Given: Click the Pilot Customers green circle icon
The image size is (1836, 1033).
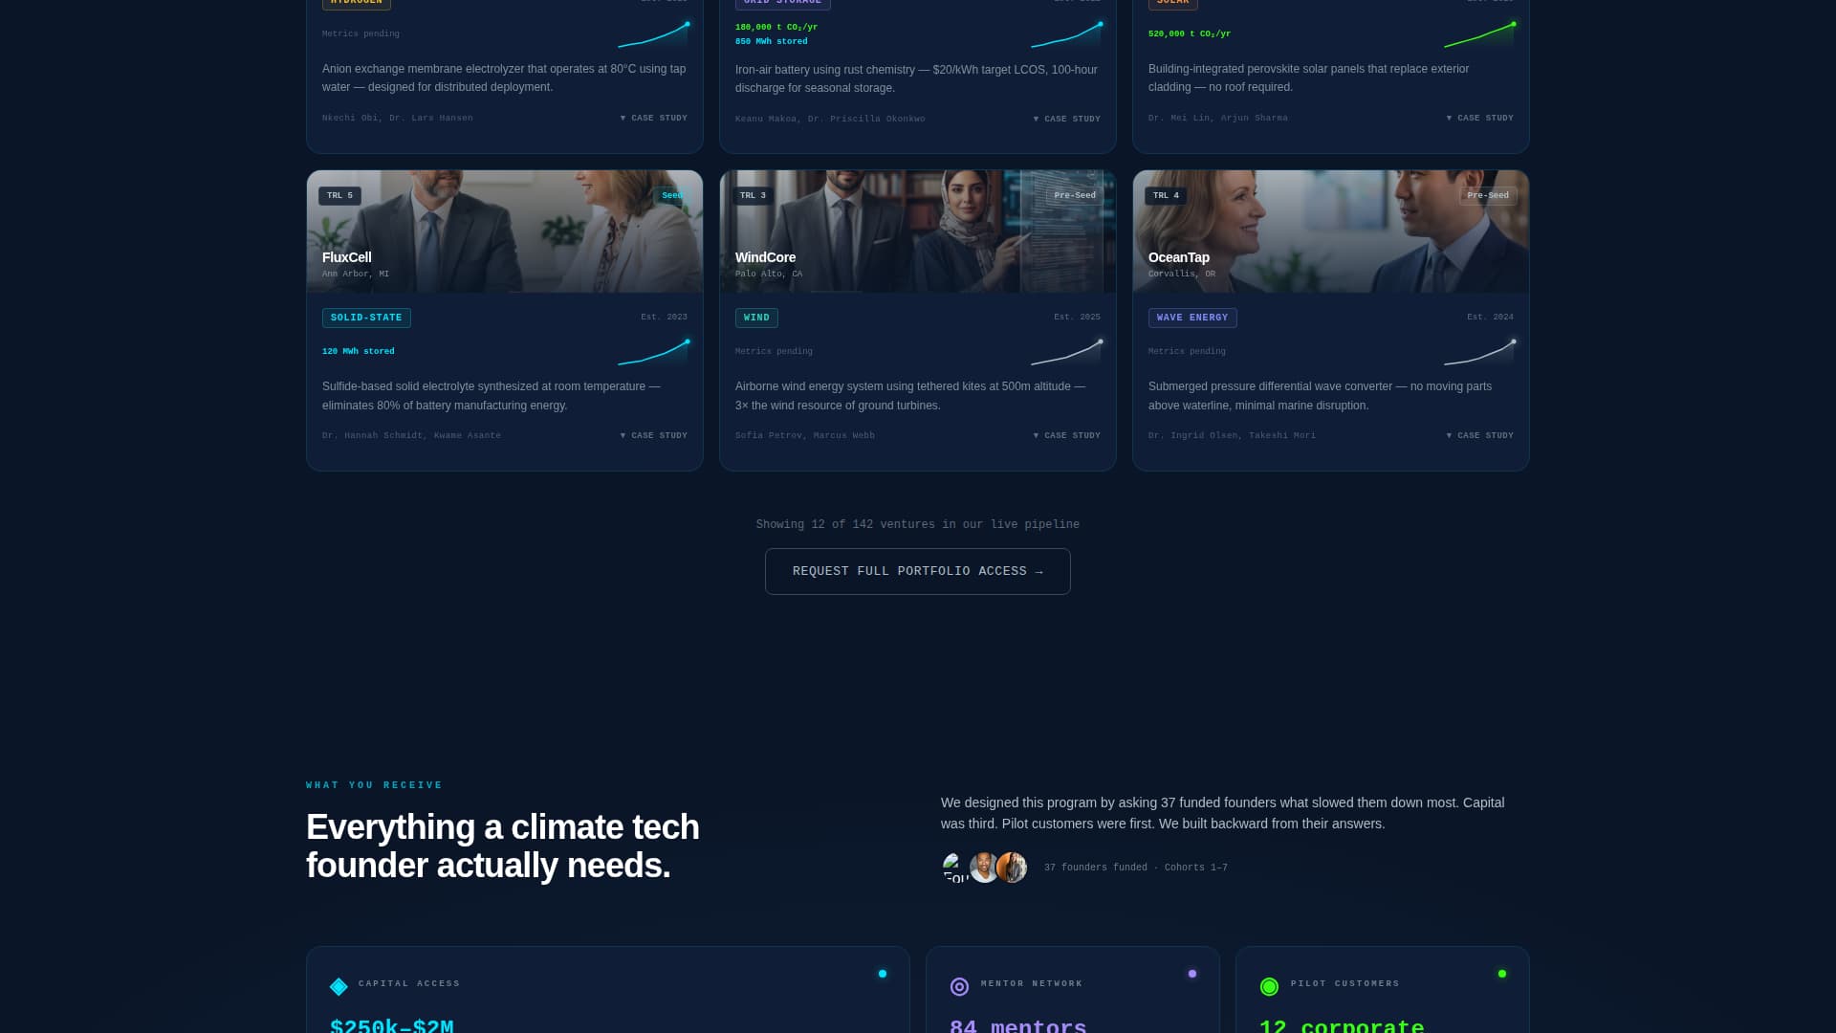Looking at the screenshot, I should point(1269,986).
